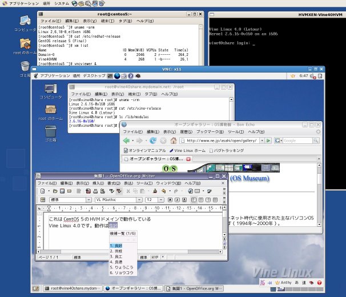This screenshot has width=346, height=297.
Task: Click the email document icon in Writer toolbar
Action: point(69,191)
